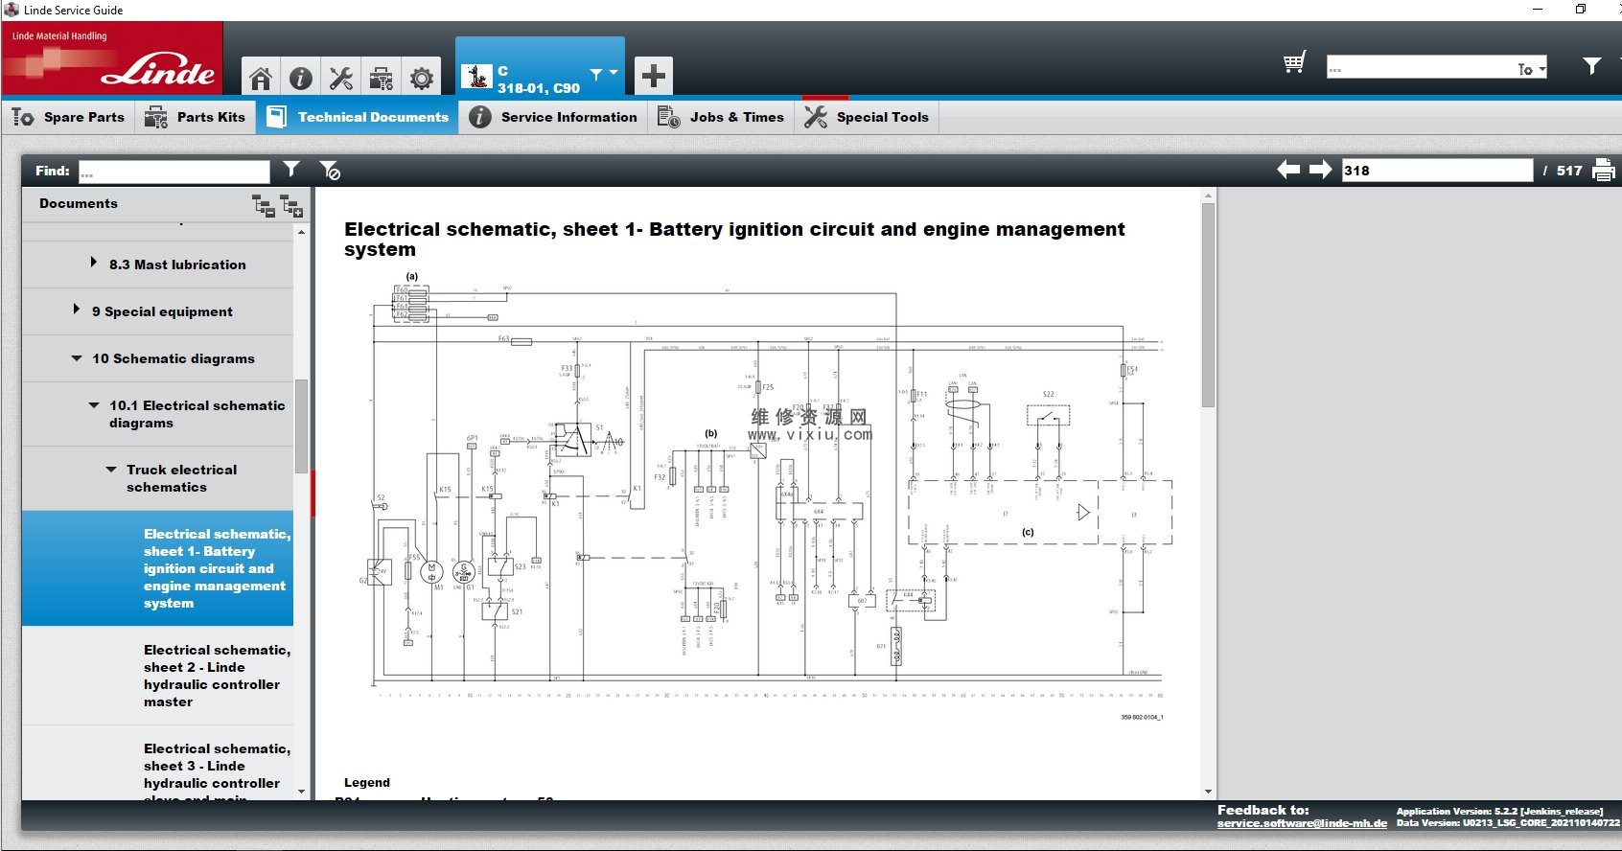The width and height of the screenshot is (1622, 851).
Task: Select Technical Documents tab
Action: (357, 117)
